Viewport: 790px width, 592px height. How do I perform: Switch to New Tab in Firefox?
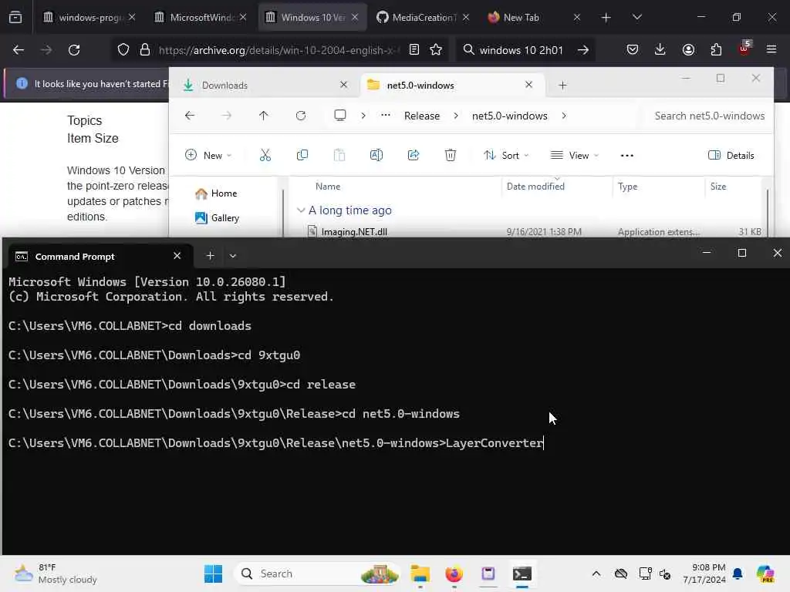(534, 17)
